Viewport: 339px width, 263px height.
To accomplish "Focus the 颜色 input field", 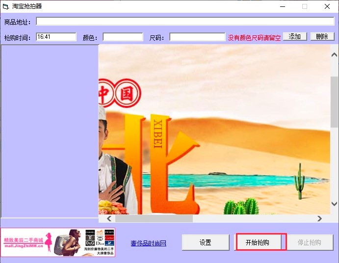I will (x=123, y=37).
